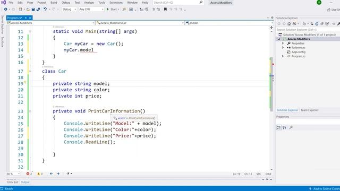Click the new project icon in the toolbar
This screenshot has width=340, height=191.
coord(20,10)
